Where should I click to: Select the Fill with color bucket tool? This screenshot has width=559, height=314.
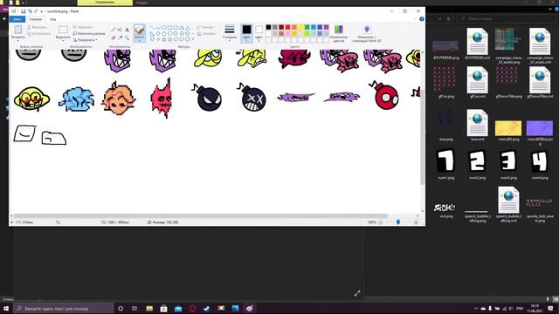pyautogui.click(x=120, y=30)
